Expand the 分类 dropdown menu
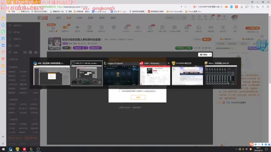271x152 pixels. tap(80, 18)
